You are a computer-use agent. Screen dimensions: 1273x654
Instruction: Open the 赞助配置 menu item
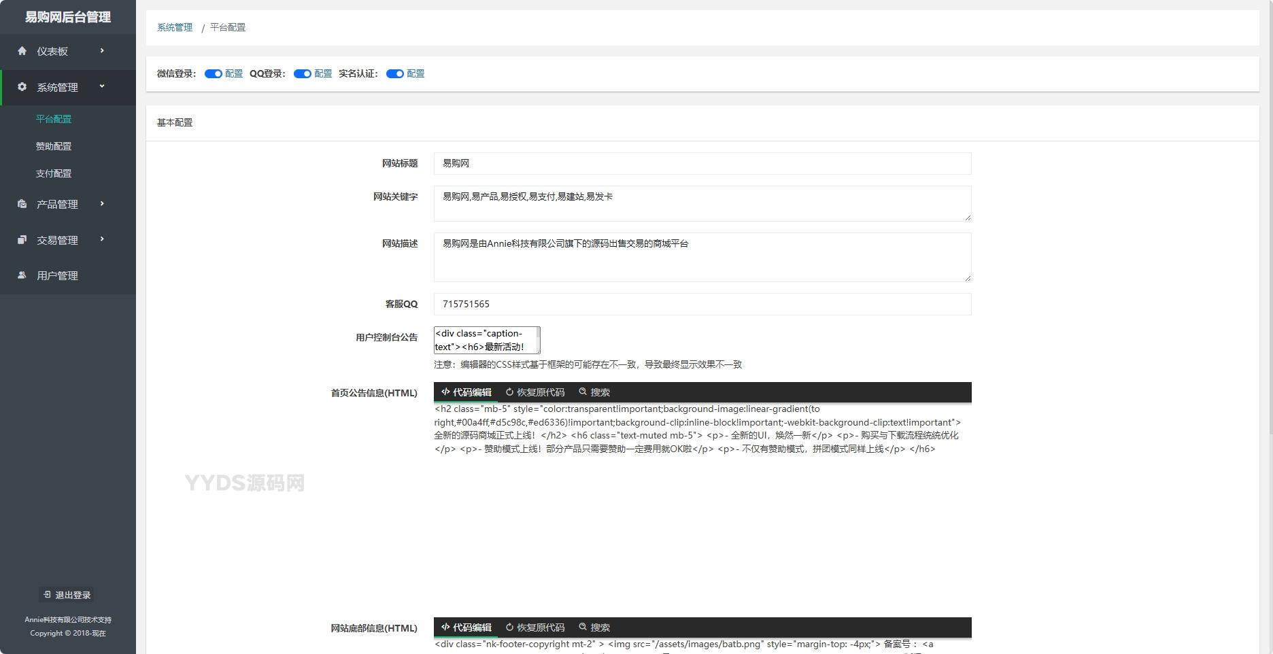tap(54, 145)
